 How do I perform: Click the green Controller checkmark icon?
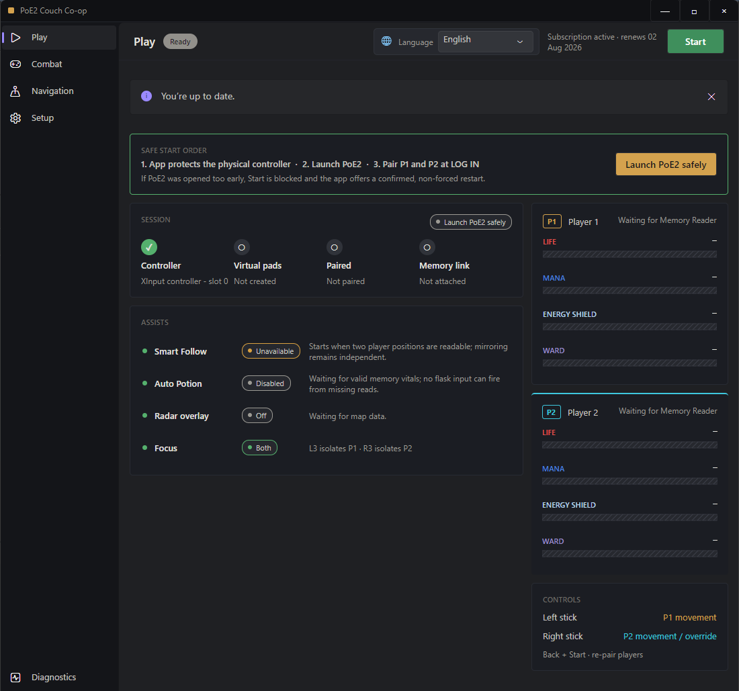coord(149,247)
